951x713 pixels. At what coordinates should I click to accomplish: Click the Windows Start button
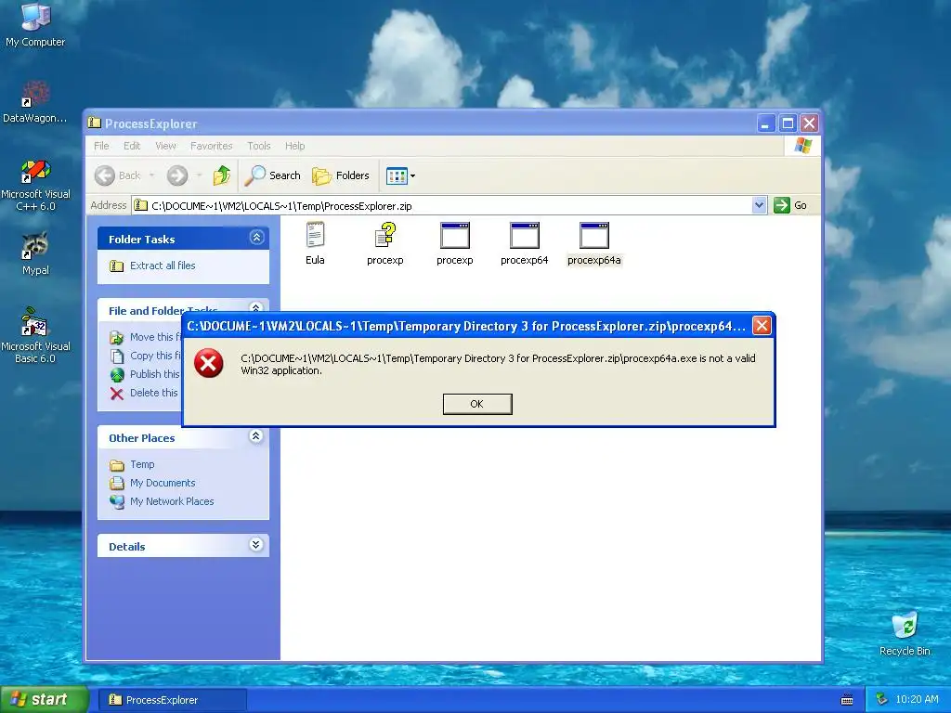(x=44, y=700)
